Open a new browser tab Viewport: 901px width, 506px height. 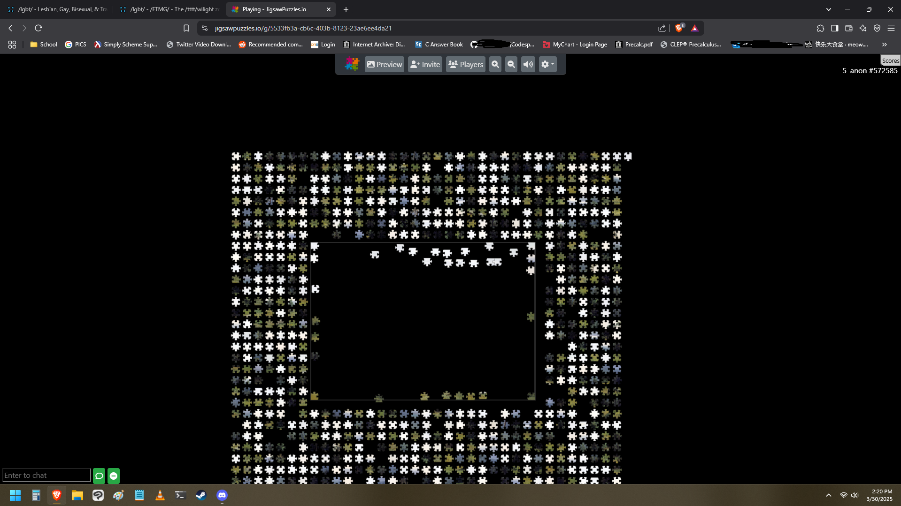click(346, 9)
